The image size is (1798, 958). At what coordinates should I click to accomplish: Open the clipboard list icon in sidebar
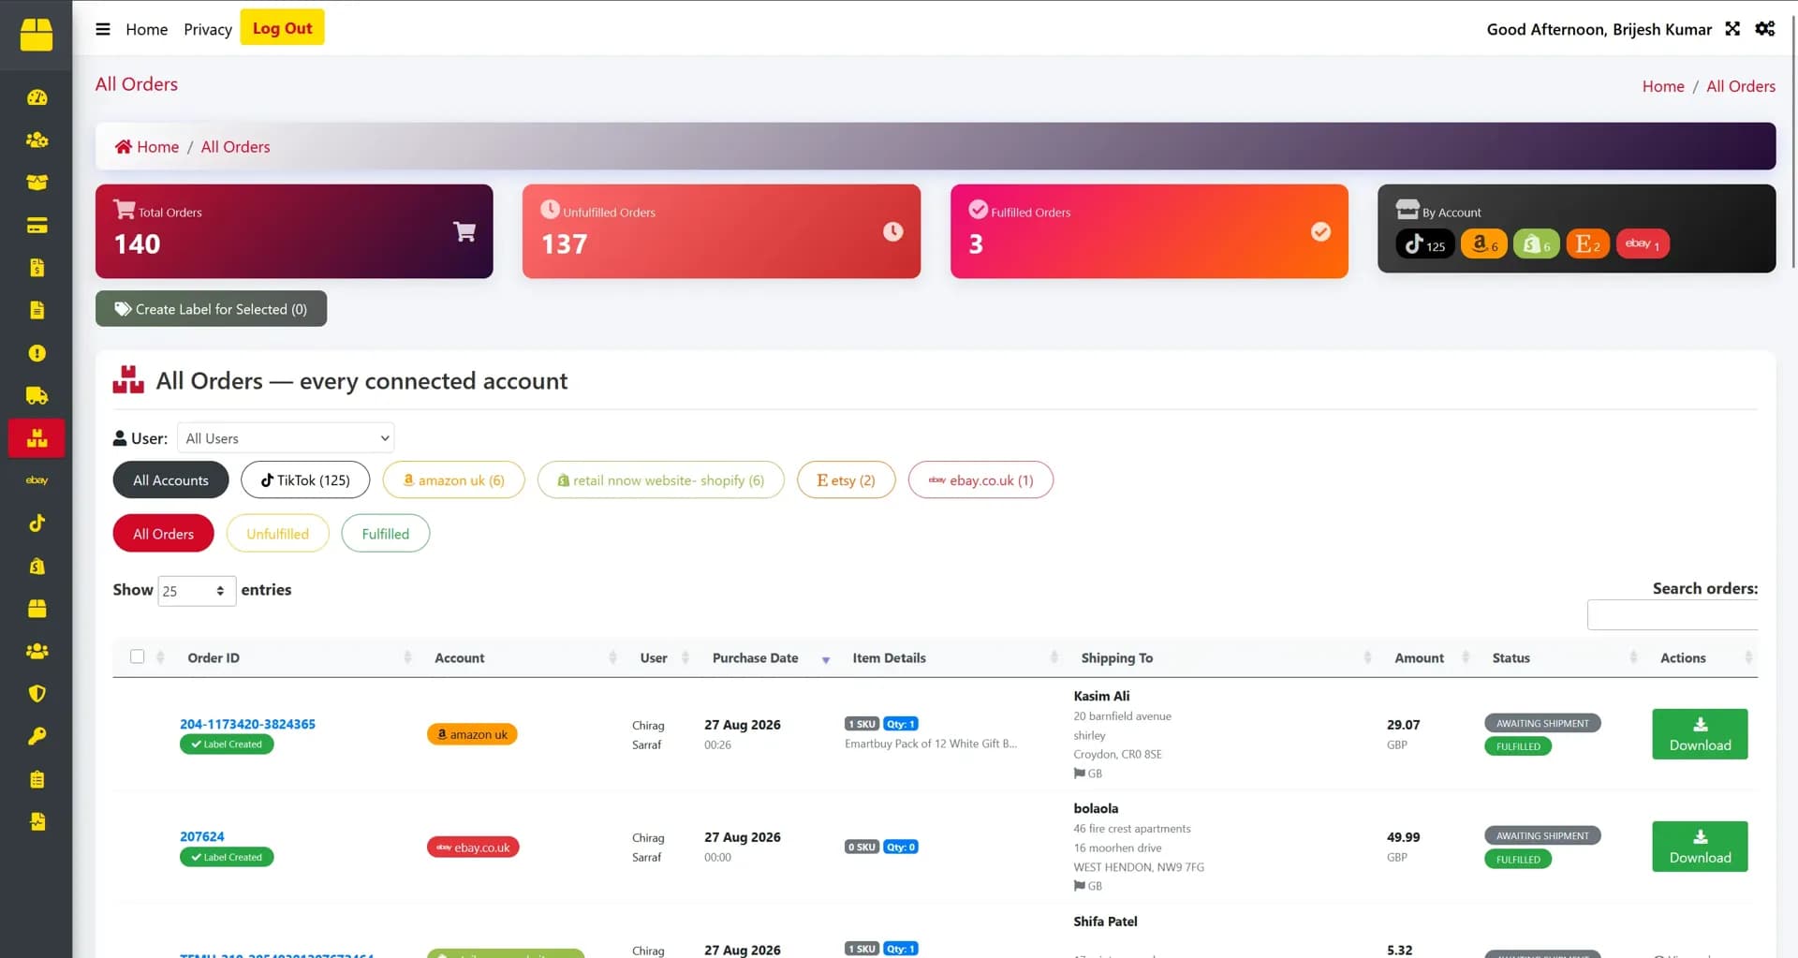tap(37, 779)
